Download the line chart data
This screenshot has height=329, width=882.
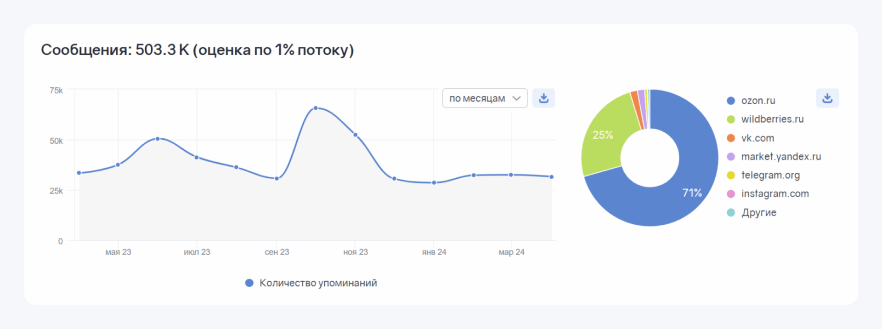pyautogui.click(x=543, y=98)
